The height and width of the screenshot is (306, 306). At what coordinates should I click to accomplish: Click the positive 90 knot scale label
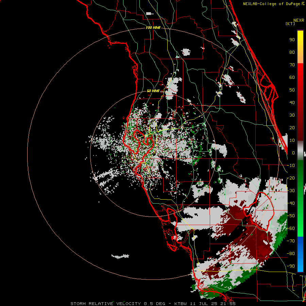click(x=292, y=40)
